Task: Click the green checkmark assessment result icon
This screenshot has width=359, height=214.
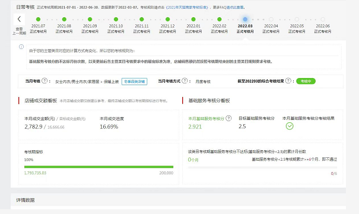Action: coord(290,126)
